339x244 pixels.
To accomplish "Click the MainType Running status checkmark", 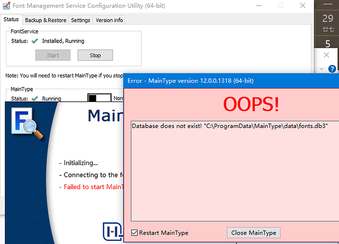I will point(34,98).
